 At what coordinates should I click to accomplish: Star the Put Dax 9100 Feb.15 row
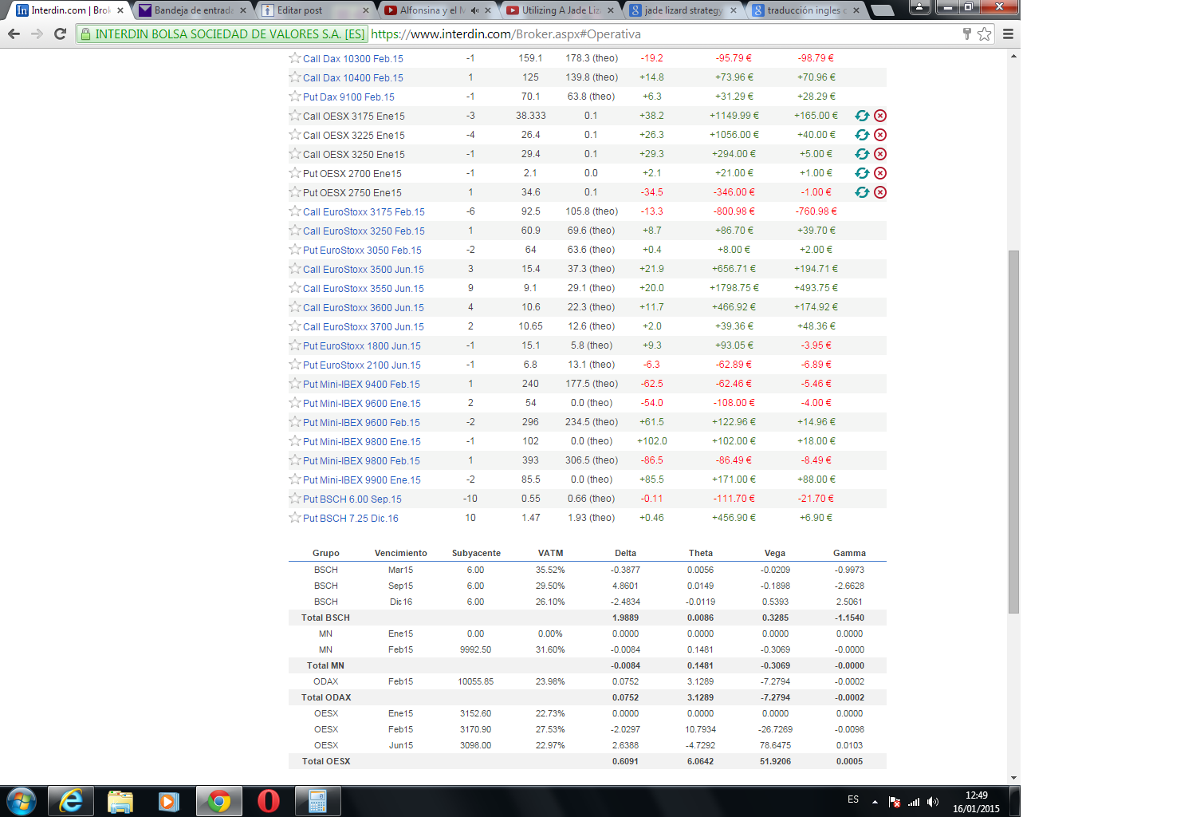295,96
